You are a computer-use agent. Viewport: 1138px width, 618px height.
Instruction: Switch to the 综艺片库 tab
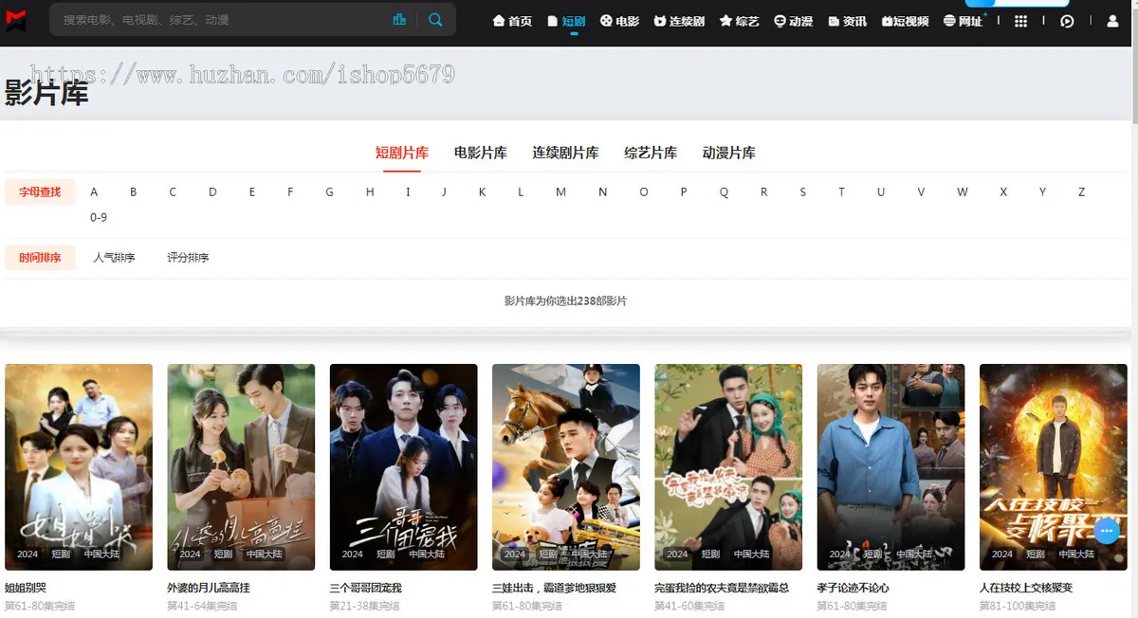pyautogui.click(x=651, y=153)
